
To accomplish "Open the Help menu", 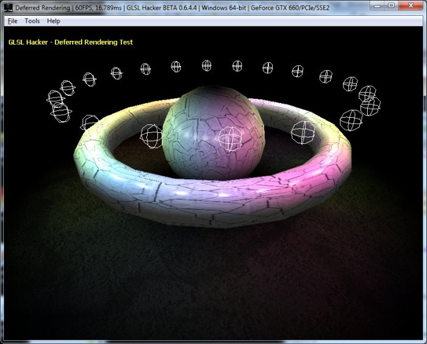I will (54, 21).
